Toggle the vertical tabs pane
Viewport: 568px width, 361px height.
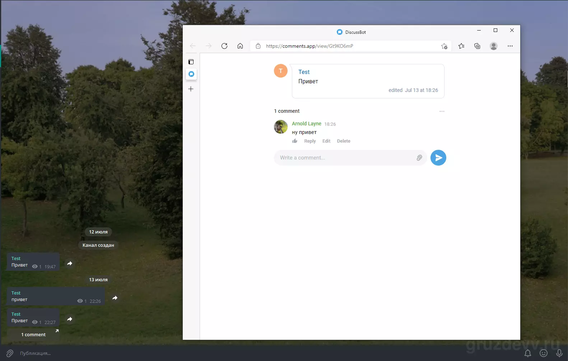pos(191,62)
